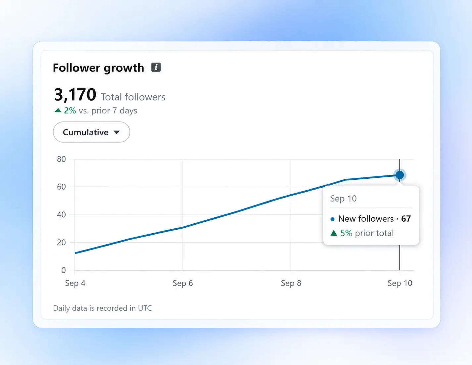The height and width of the screenshot is (365, 472).
Task: Click the 80 label on the y-axis
Action: pos(61,159)
